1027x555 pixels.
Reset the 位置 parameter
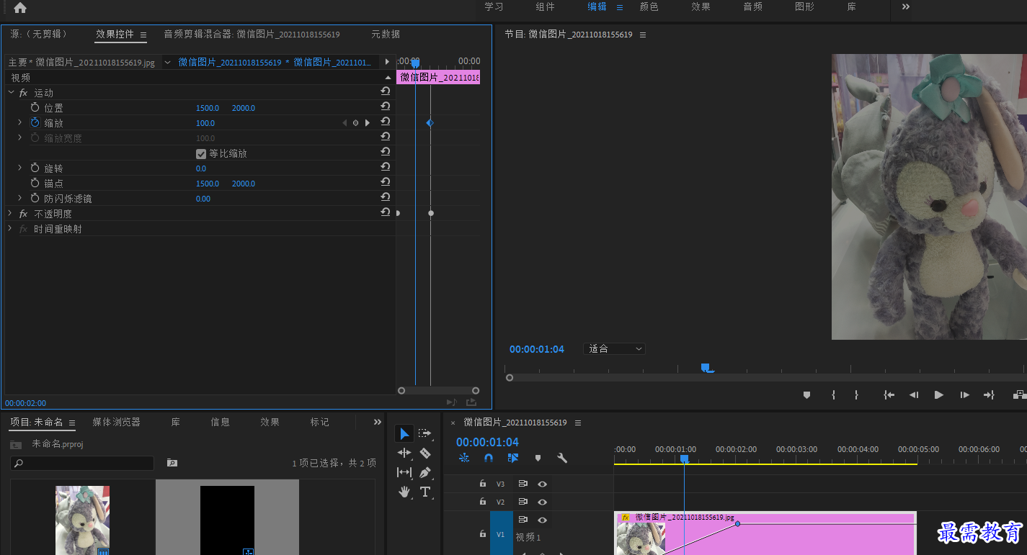point(386,107)
